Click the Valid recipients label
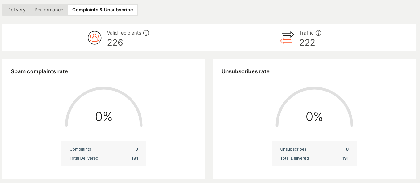Image resolution: width=420 pixels, height=183 pixels. point(124,33)
